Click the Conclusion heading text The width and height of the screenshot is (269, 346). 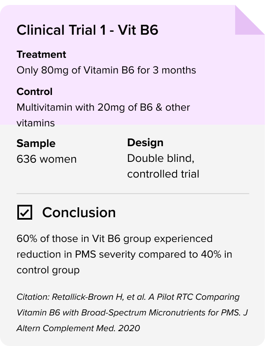[x=79, y=213]
